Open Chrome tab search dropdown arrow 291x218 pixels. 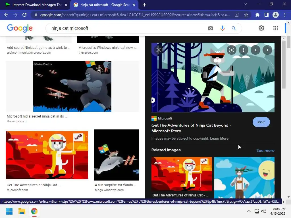click(245, 4)
